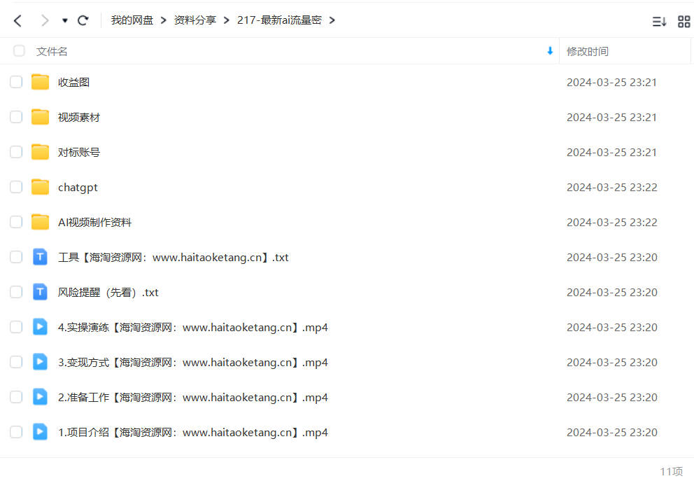This screenshot has width=694, height=481.
Task: Click the text file icon for 风险提醒
Action: (x=40, y=292)
